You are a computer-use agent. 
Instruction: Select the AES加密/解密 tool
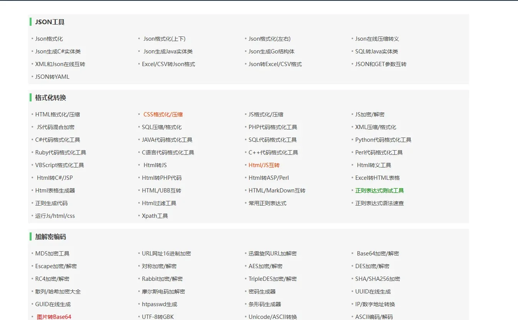265,266
